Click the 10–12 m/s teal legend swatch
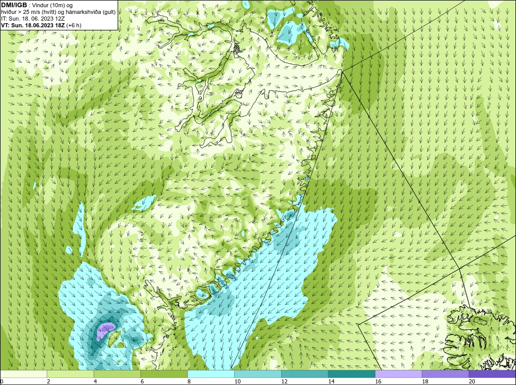Screen dimensions: 516x385 (258, 374)
